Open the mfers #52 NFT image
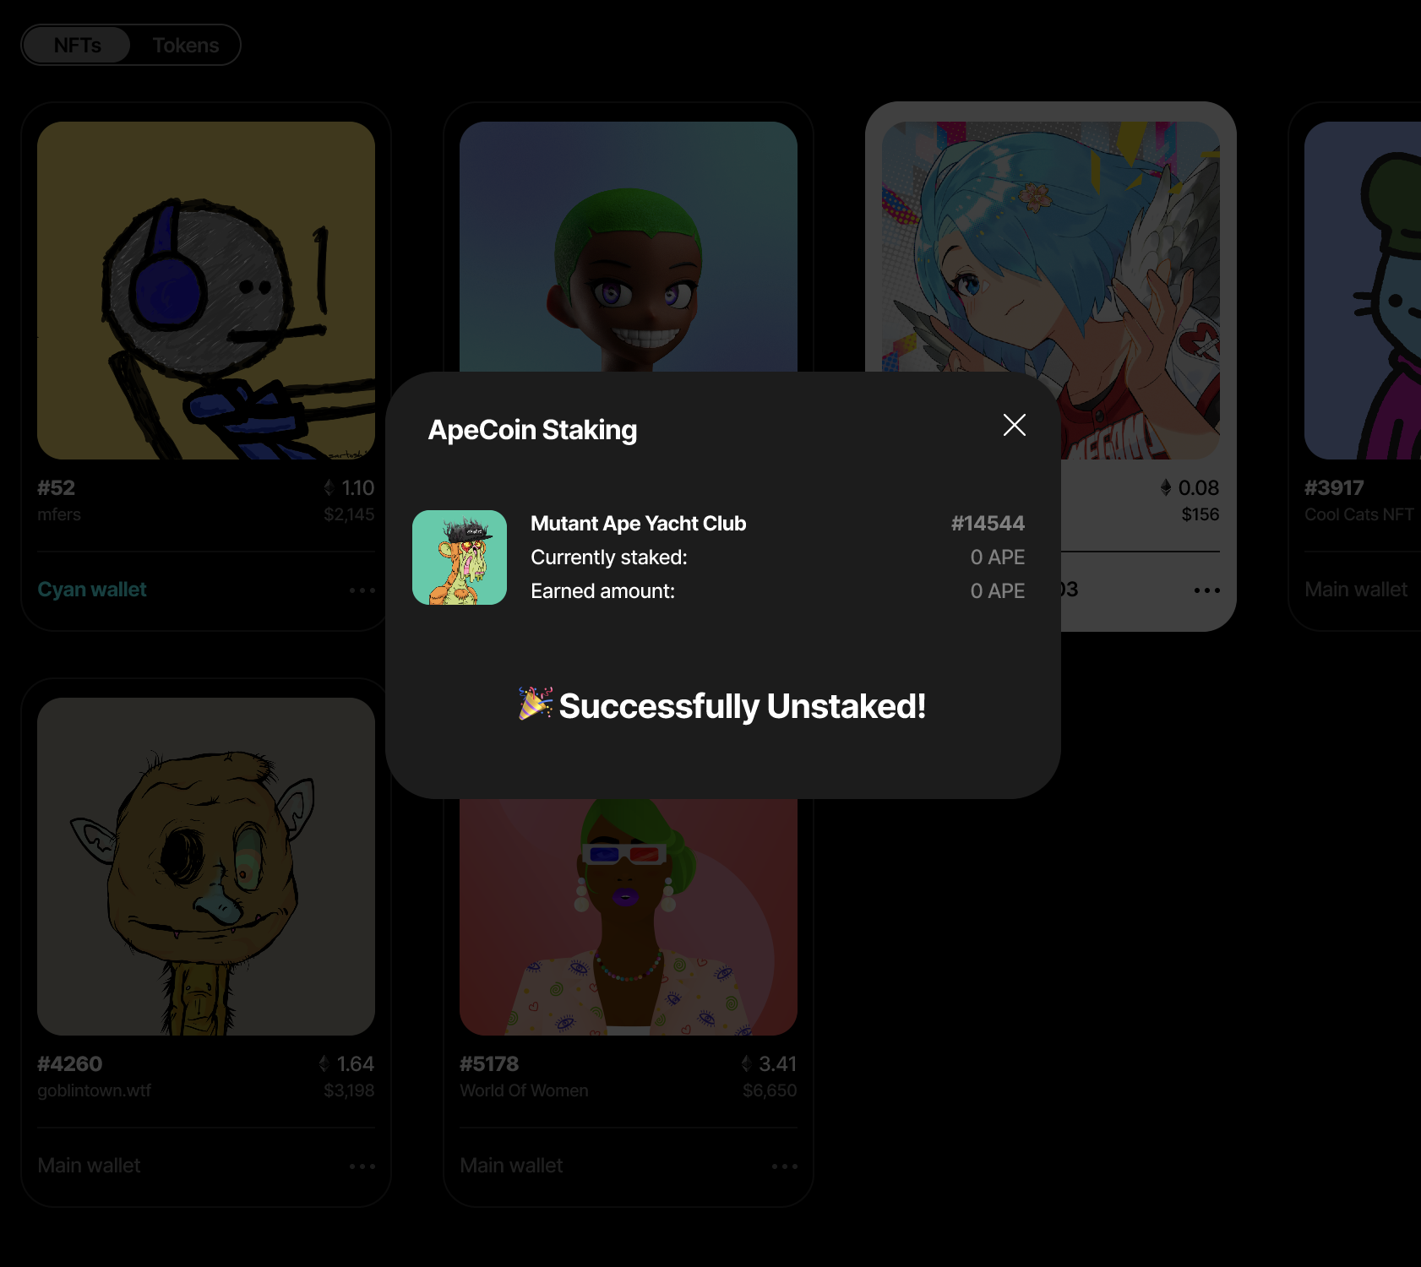Screen dimensions: 1421x1267 point(206,291)
